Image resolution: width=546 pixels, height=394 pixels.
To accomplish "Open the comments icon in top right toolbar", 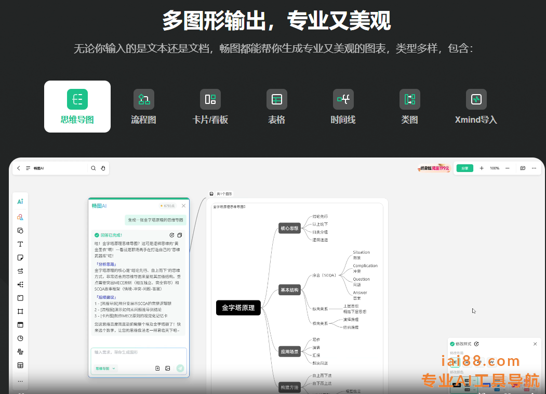I will click(523, 168).
